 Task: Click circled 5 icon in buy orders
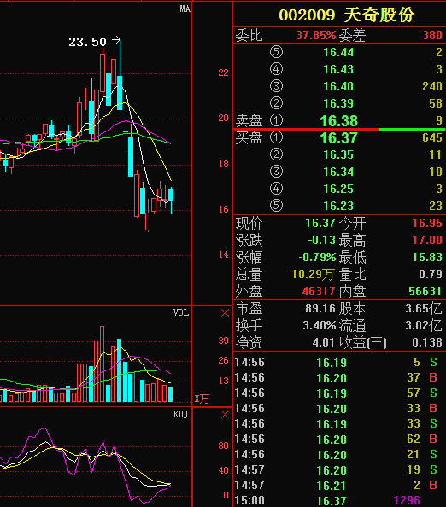[x=276, y=206]
